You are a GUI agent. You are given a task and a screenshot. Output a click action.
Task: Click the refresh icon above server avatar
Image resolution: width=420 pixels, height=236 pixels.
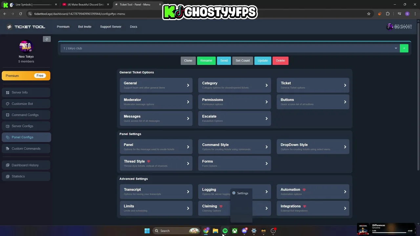pyautogui.click(x=47, y=39)
